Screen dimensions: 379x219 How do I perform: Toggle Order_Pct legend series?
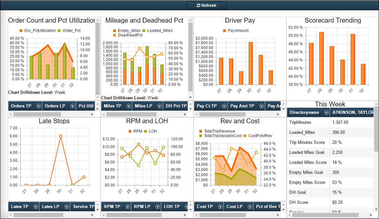point(69,30)
